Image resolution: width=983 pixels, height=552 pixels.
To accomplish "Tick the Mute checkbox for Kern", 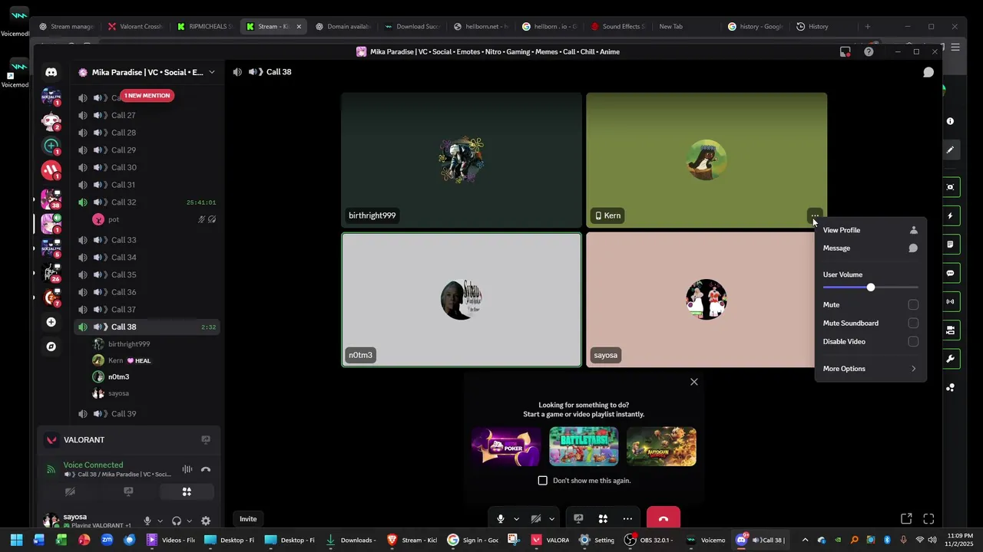I will pyautogui.click(x=913, y=305).
